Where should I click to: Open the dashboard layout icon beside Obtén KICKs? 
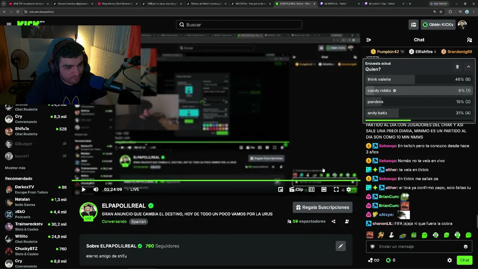413,25
